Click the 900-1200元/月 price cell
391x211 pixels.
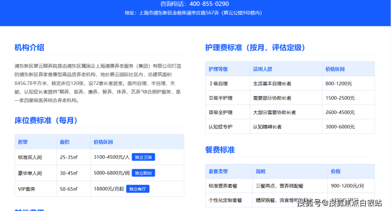(347, 186)
